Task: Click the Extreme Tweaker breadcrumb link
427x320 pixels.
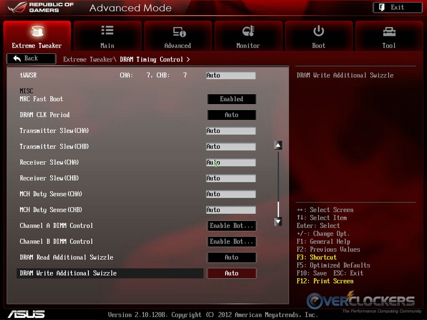Action: point(88,59)
